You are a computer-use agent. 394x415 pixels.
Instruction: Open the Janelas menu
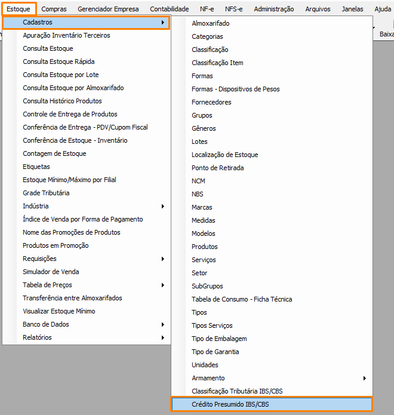352,9
